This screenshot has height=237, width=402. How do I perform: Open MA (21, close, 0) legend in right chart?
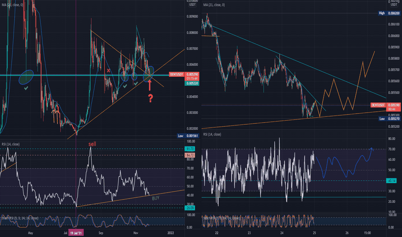click(x=214, y=5)
